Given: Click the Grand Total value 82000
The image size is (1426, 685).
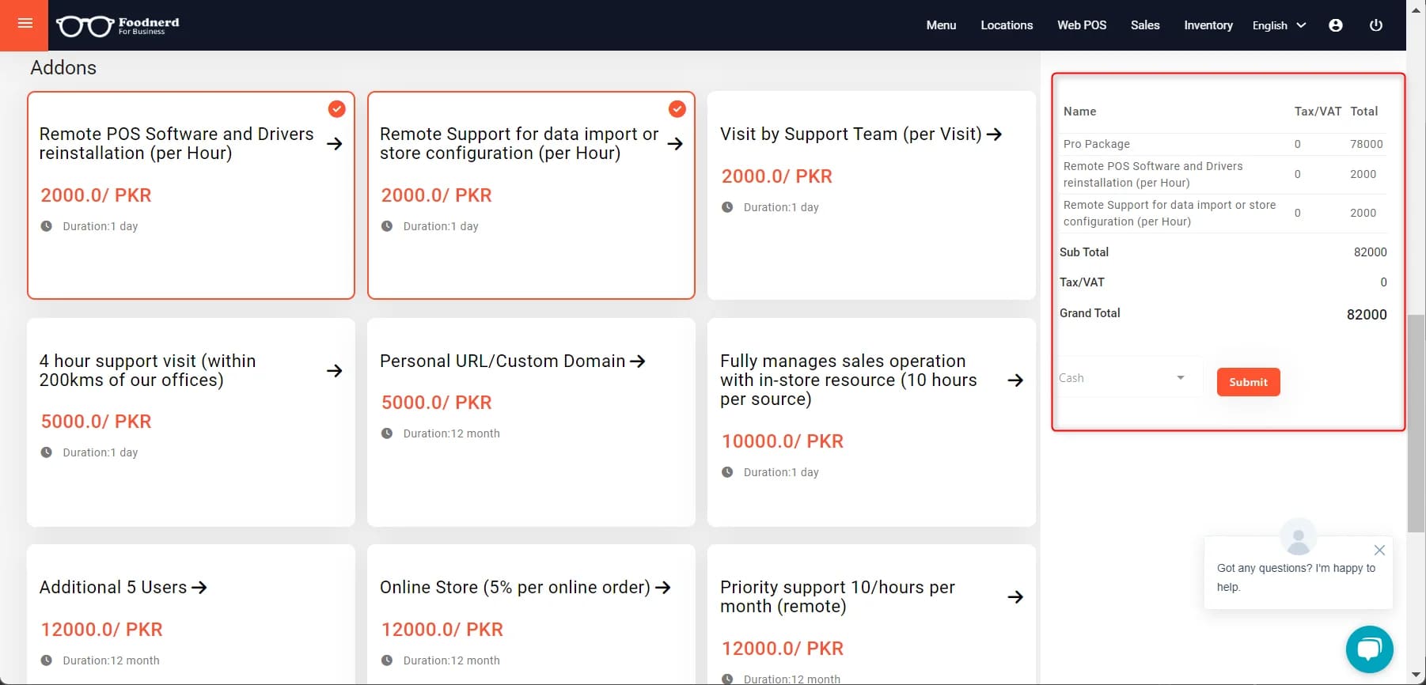Looking at the screenshot, I should pos(1367,315).
